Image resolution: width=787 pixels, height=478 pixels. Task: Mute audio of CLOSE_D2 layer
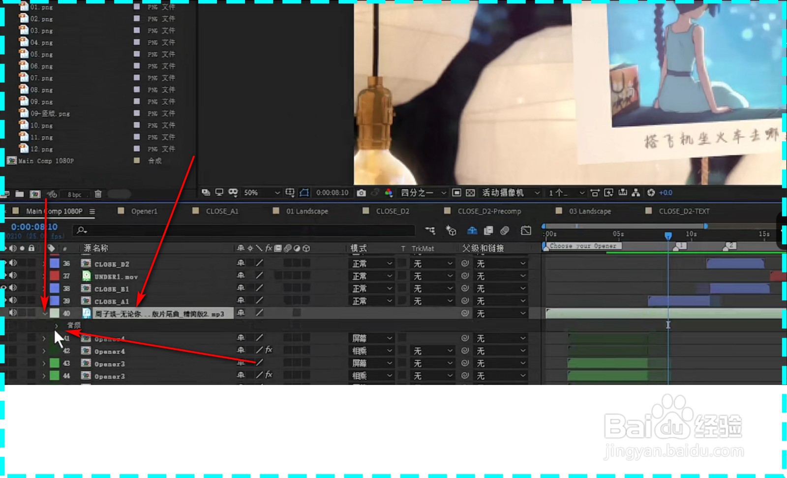point(13,263)
